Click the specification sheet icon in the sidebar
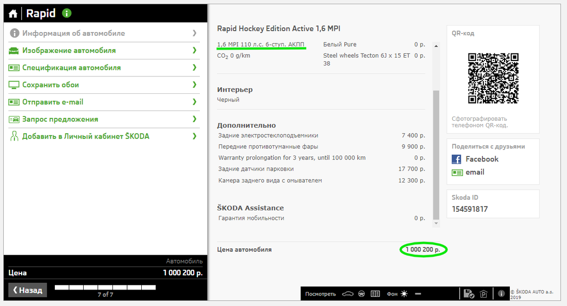Image resolution: width=567 pixels, height=306 pixels. tap(14, 67)
